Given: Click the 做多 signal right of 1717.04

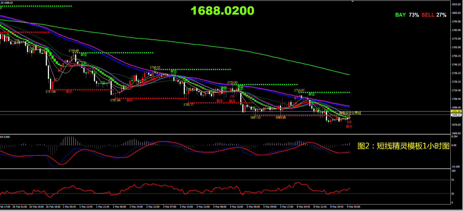Looking at the screenshot, I should (69, 91).
